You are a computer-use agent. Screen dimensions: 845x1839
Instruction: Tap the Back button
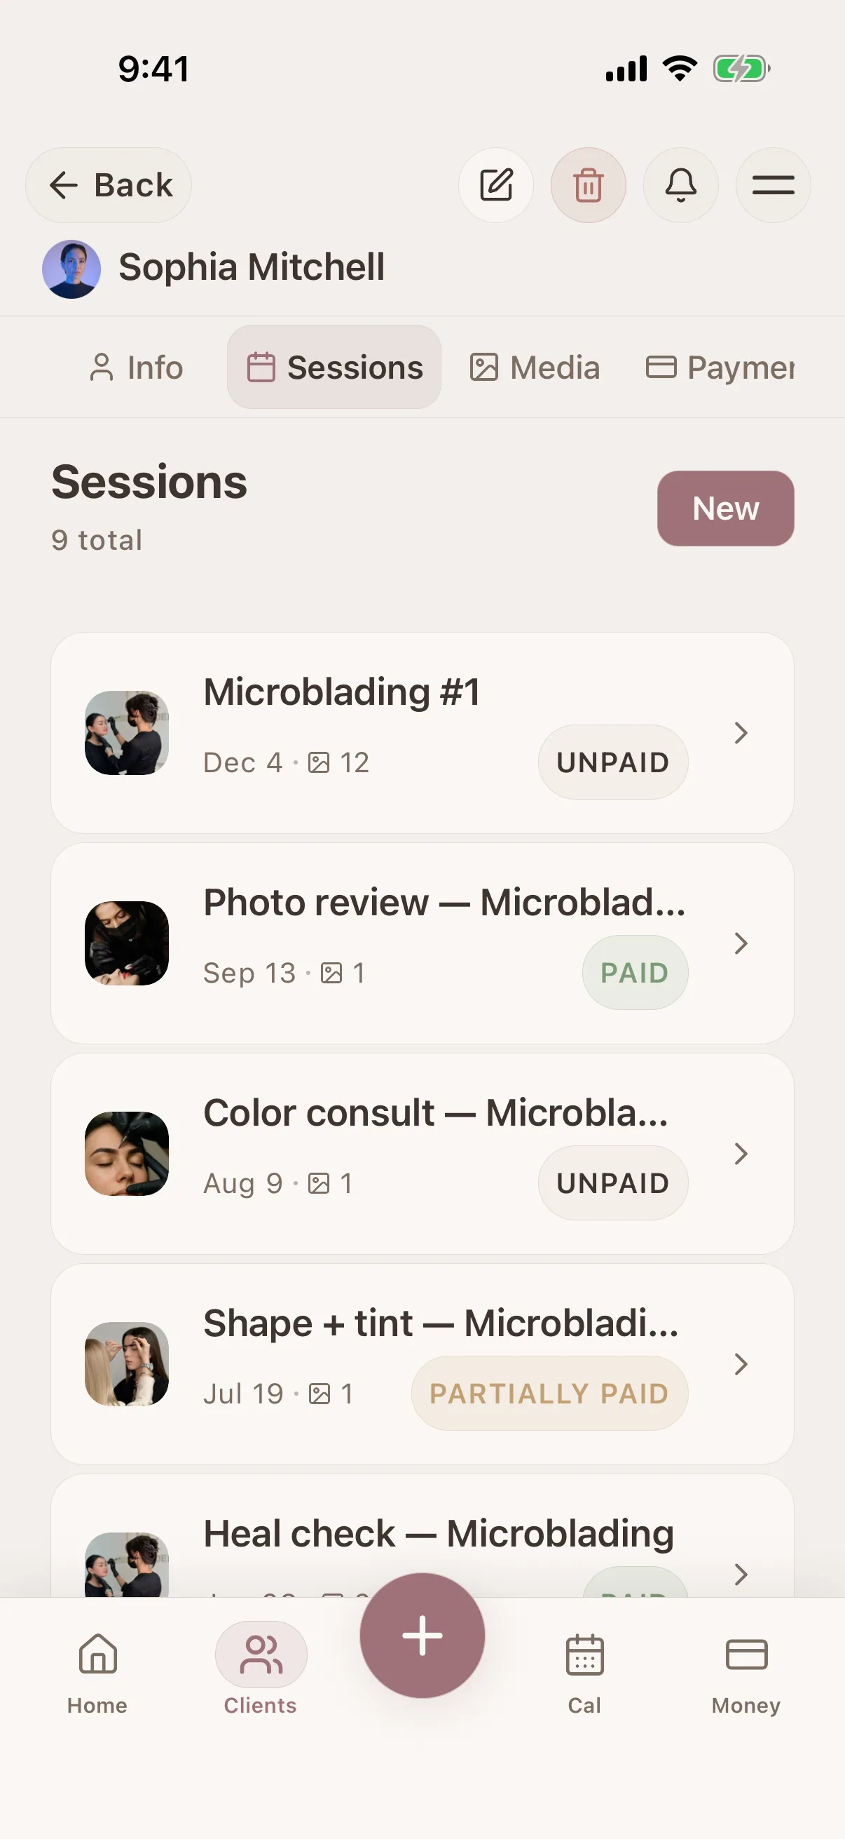click(109, 185)
